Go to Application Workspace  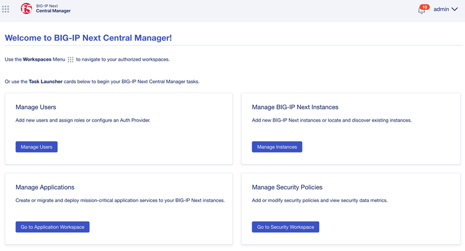pyautogui.click(x=53, y=227)
